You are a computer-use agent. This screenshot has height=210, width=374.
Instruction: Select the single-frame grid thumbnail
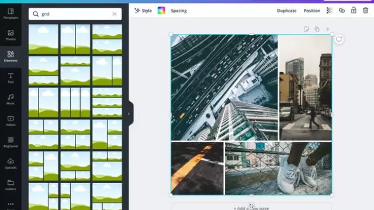(43, 39)
